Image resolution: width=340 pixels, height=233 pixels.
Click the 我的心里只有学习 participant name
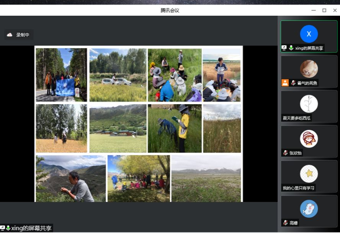tap(298, 188)
